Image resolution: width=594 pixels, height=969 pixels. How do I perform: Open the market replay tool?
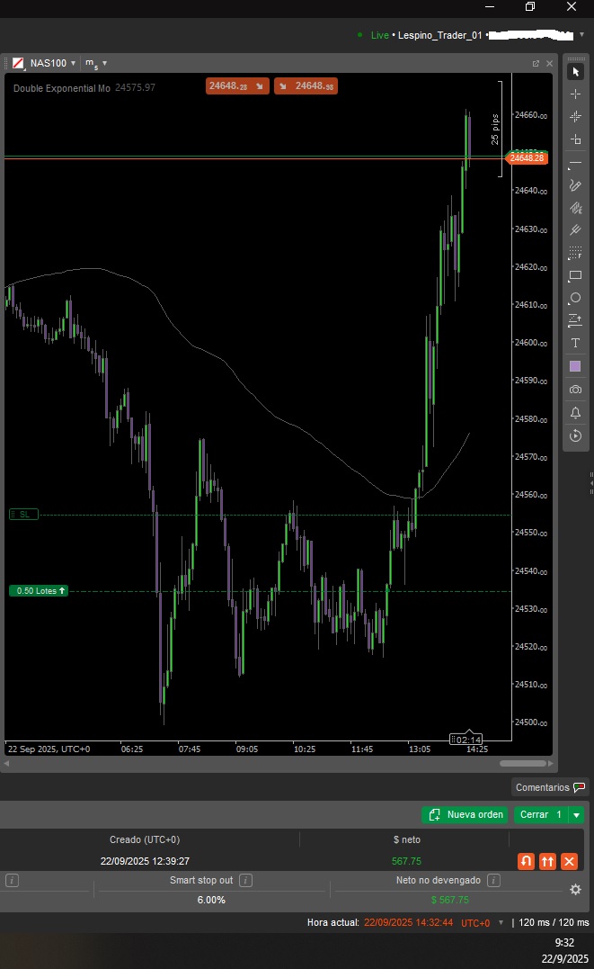pos(575,435)
